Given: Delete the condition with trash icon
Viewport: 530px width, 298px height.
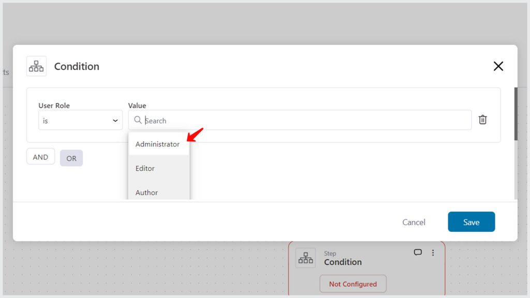Looking at the screenshot, I should coord(482,120).
